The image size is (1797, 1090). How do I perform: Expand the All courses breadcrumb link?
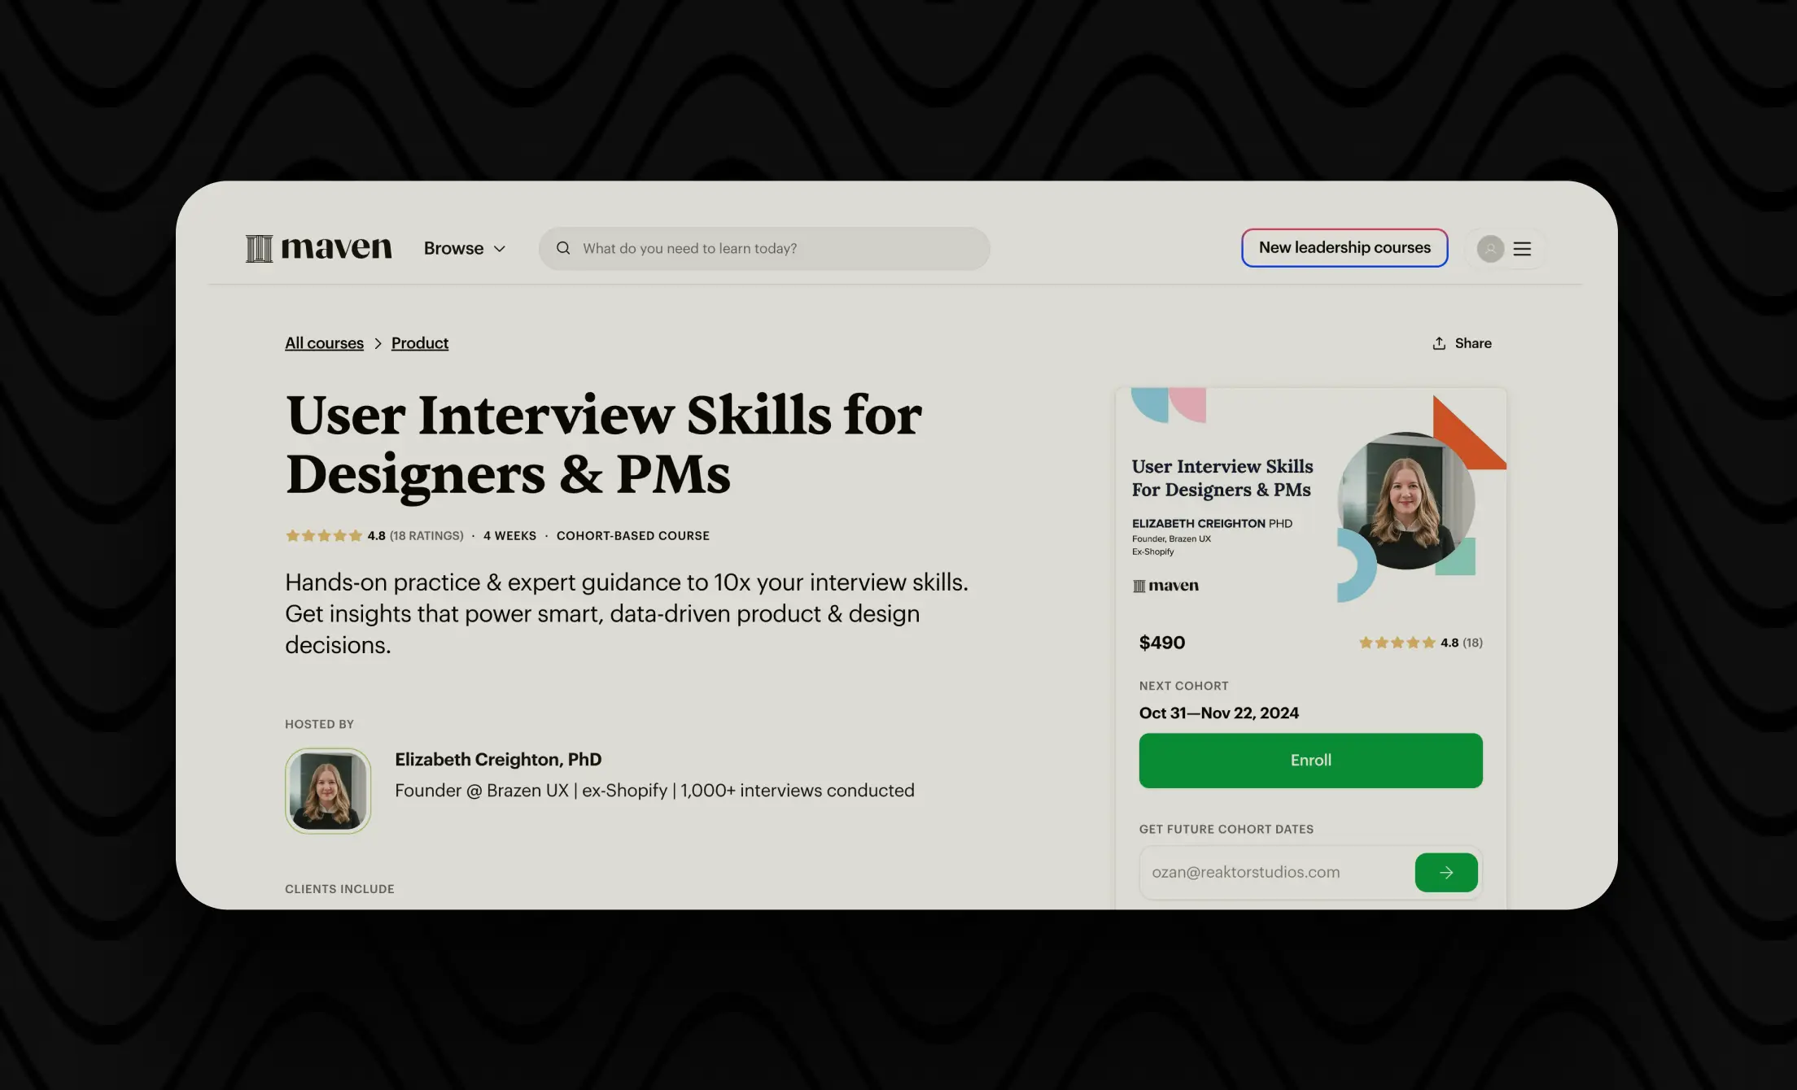323,343
